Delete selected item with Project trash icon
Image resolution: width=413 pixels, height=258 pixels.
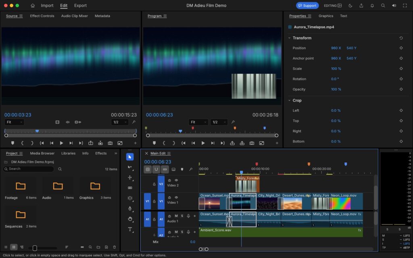click(x=114, y=247)
